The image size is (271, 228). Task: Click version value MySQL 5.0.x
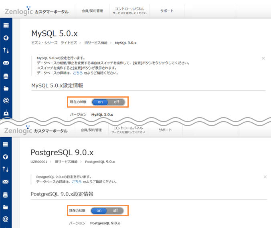click(x=102, y=115)
